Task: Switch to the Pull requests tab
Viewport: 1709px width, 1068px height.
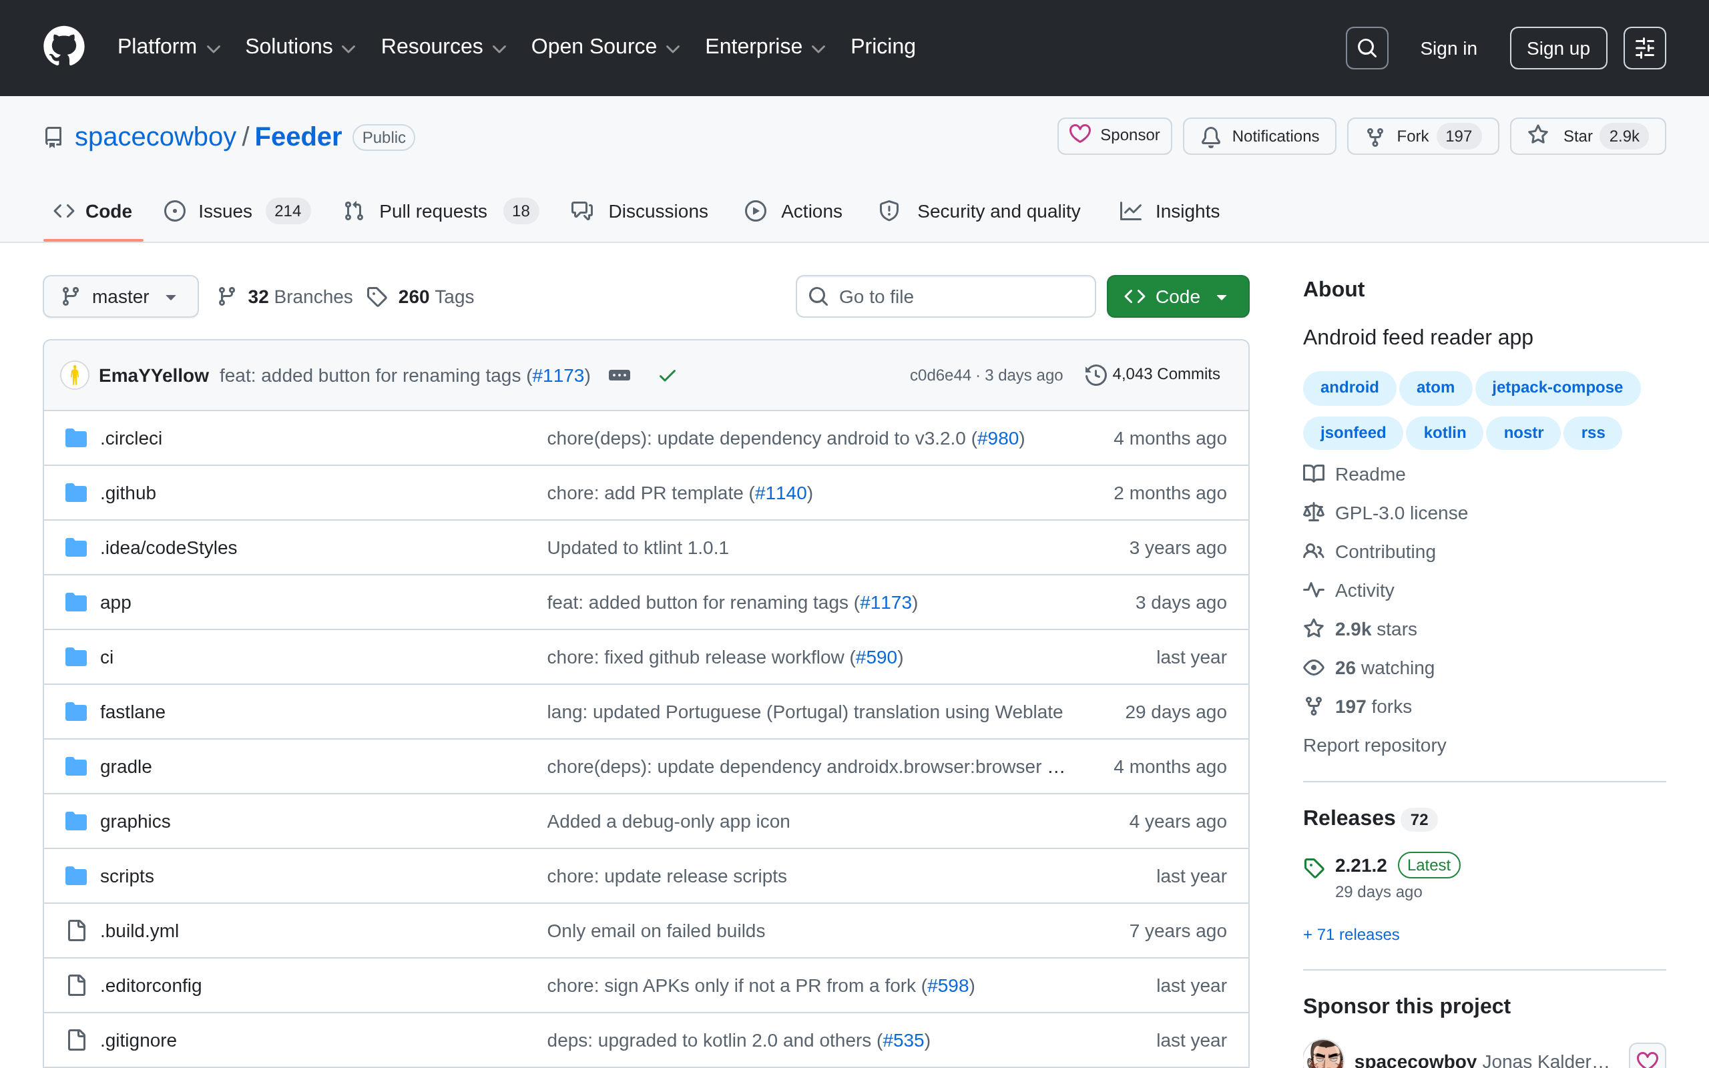Action: 441,211
